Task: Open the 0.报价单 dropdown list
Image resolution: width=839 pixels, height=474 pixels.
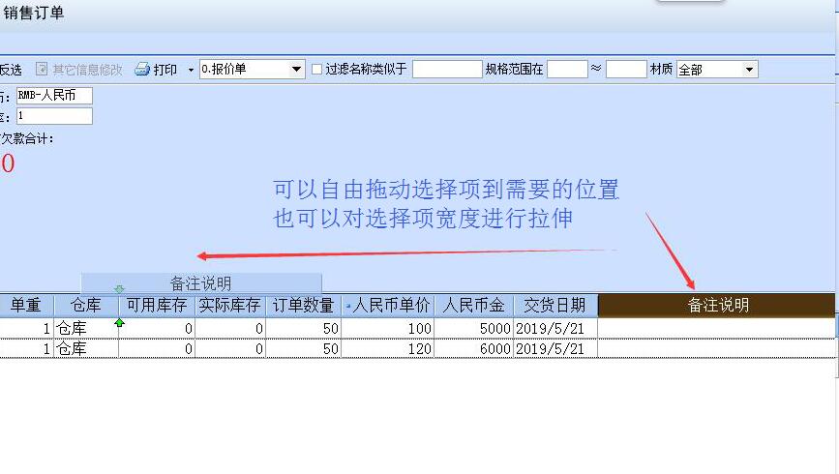Action: tap(296, 69)
